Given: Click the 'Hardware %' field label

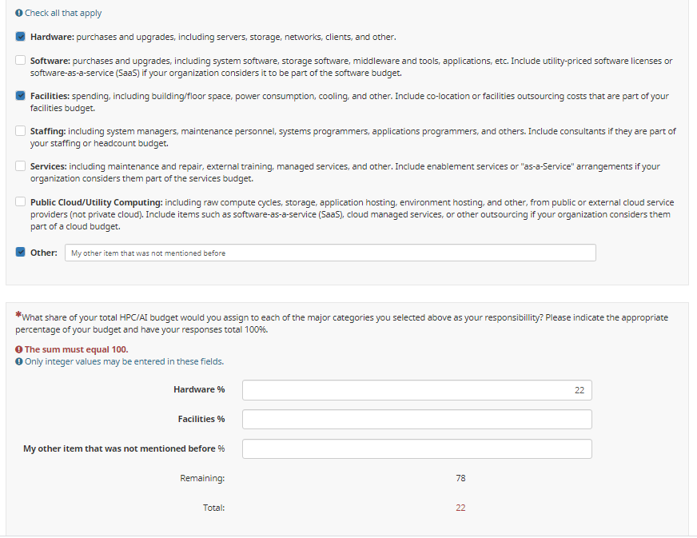Looking at the screenshot, I should pos(199,390).
